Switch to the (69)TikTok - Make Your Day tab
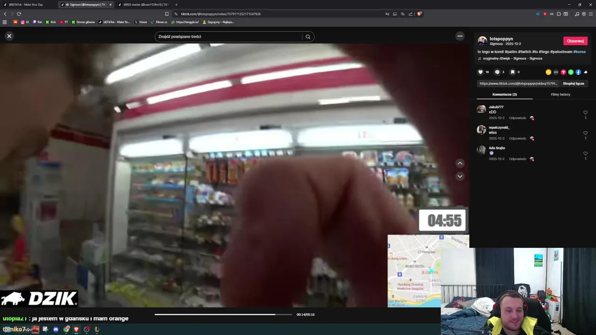This screenshot has width=596, height=335. click(28, 5)
